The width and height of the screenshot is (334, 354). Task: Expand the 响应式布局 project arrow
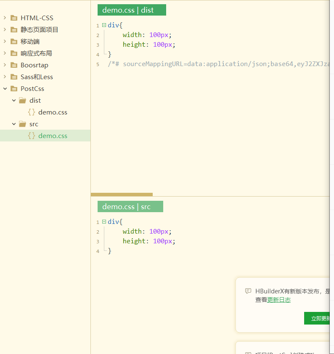[5, 53]
